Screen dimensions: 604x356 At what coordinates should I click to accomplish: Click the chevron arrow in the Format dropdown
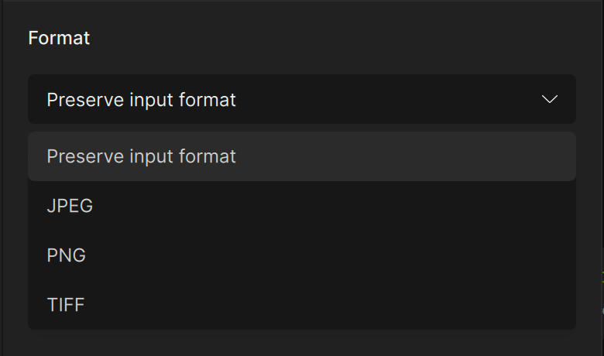coord(549,99)
